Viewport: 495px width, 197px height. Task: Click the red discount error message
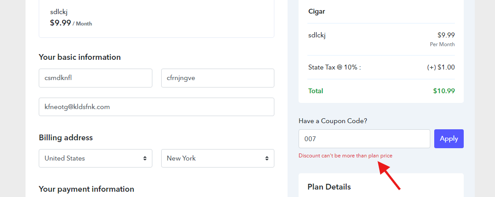[345, 156]
